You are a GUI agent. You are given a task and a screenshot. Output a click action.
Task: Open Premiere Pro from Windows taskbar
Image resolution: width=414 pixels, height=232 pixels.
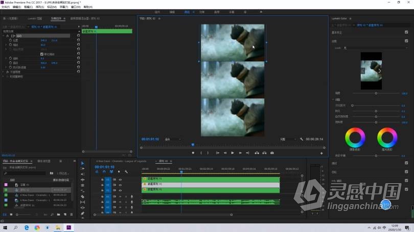[x=68, y=227]
